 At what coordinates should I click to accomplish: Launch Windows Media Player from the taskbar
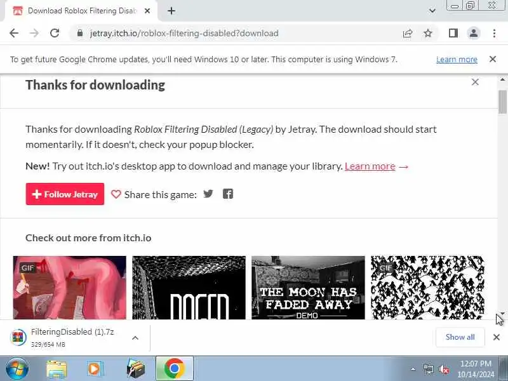click(95, 369)
